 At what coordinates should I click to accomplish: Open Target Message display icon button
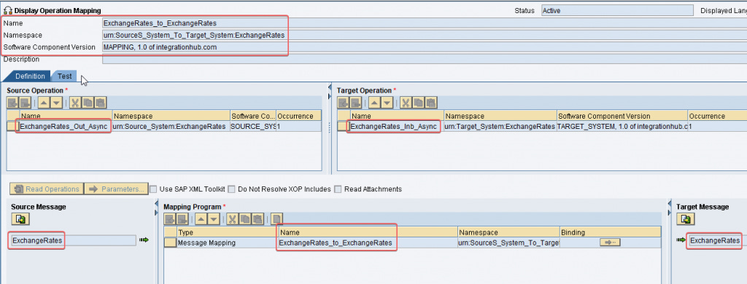(x=686, y=219)
